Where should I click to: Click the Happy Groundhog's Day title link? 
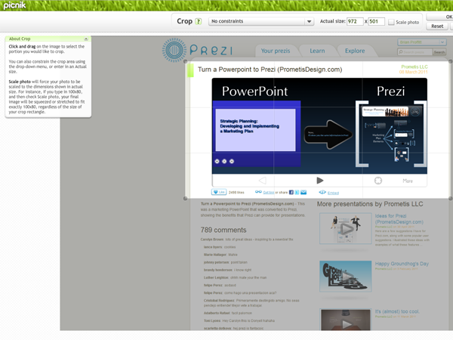(402, 264)
